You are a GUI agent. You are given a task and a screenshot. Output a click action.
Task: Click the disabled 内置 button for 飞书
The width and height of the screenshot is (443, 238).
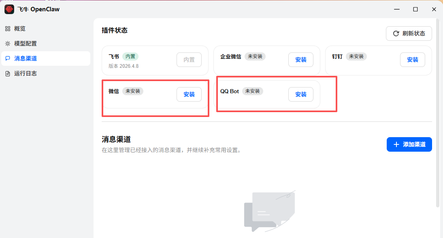pyautogui.click(x=189, y=60)
